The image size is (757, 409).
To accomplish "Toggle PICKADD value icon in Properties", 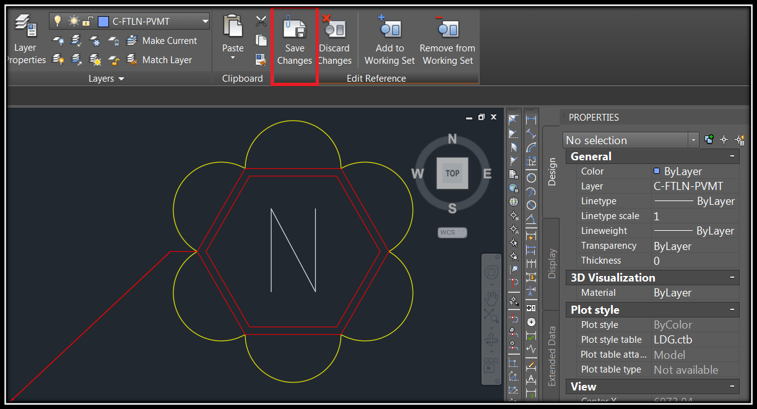I will click(x=709, y=140).
